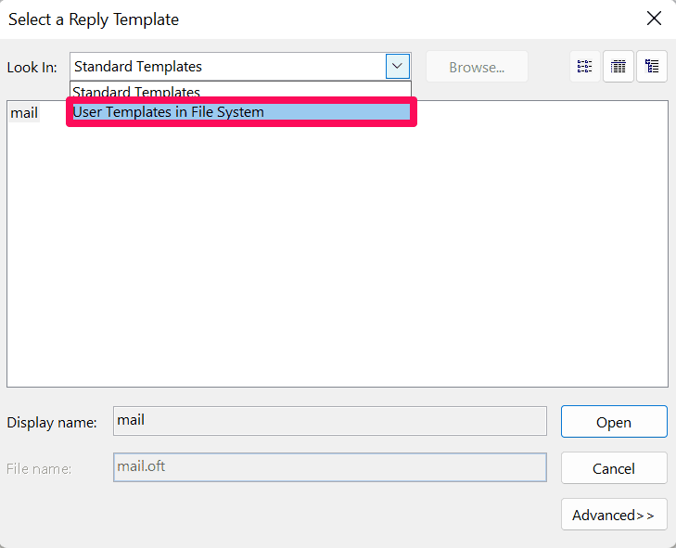This screenshot has height=548, width=676.
Task: Click the Display name label
Action: tap(52, 422)
